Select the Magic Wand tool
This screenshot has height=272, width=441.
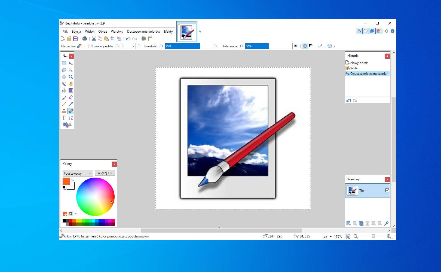tap(64, 84)
